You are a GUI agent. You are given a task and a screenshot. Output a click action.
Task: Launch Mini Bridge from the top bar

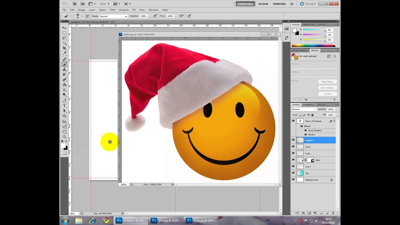point(82,4)
